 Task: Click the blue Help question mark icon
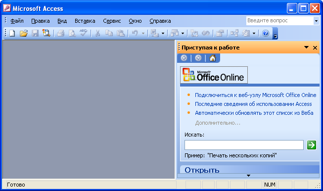[x=266, y=33]
